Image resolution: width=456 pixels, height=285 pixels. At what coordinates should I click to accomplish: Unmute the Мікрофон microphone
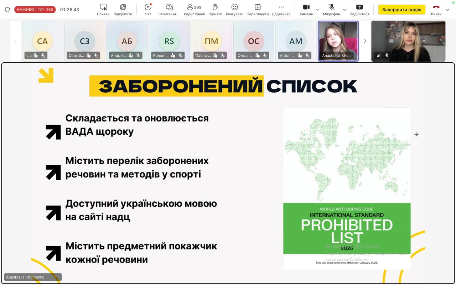click(x=331, y=10)
